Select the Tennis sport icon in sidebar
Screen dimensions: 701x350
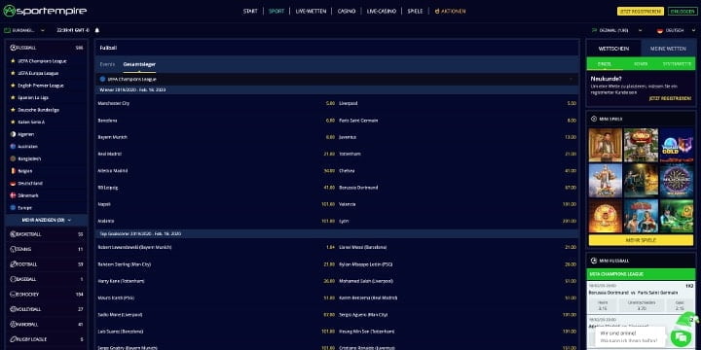click(x=14, y=249)
